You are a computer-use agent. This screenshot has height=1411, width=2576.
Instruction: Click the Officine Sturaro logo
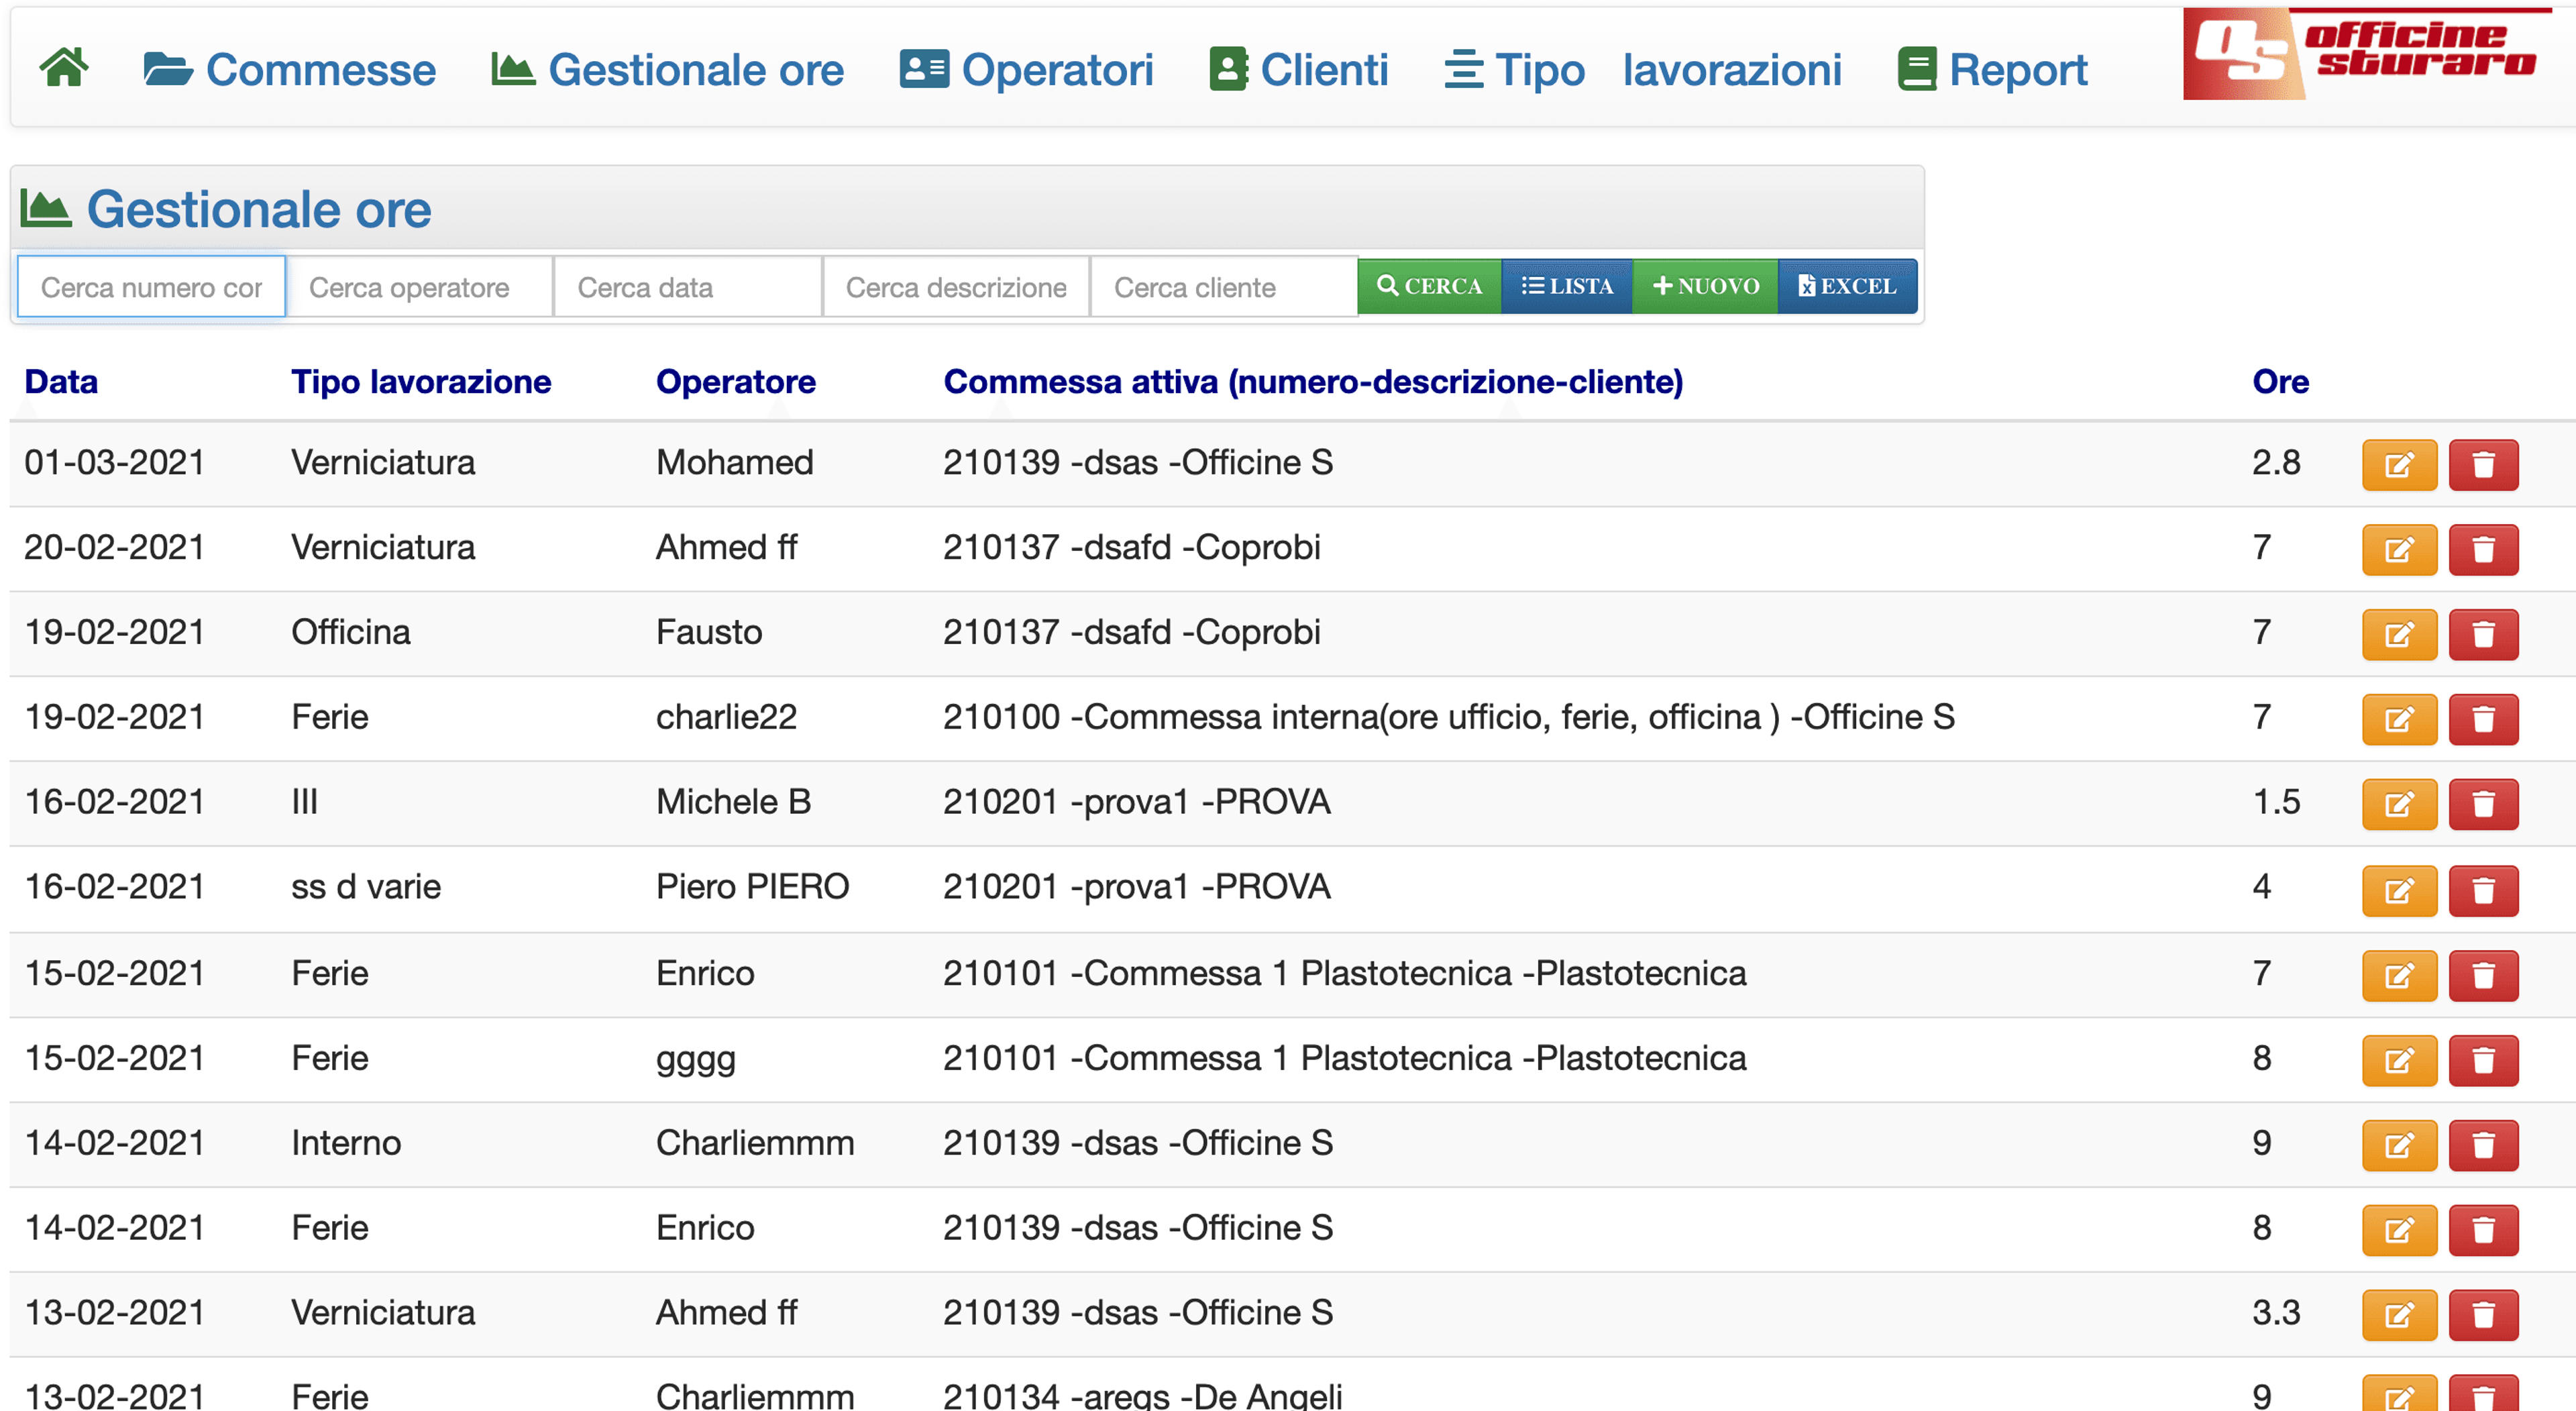pos(2367,54)
